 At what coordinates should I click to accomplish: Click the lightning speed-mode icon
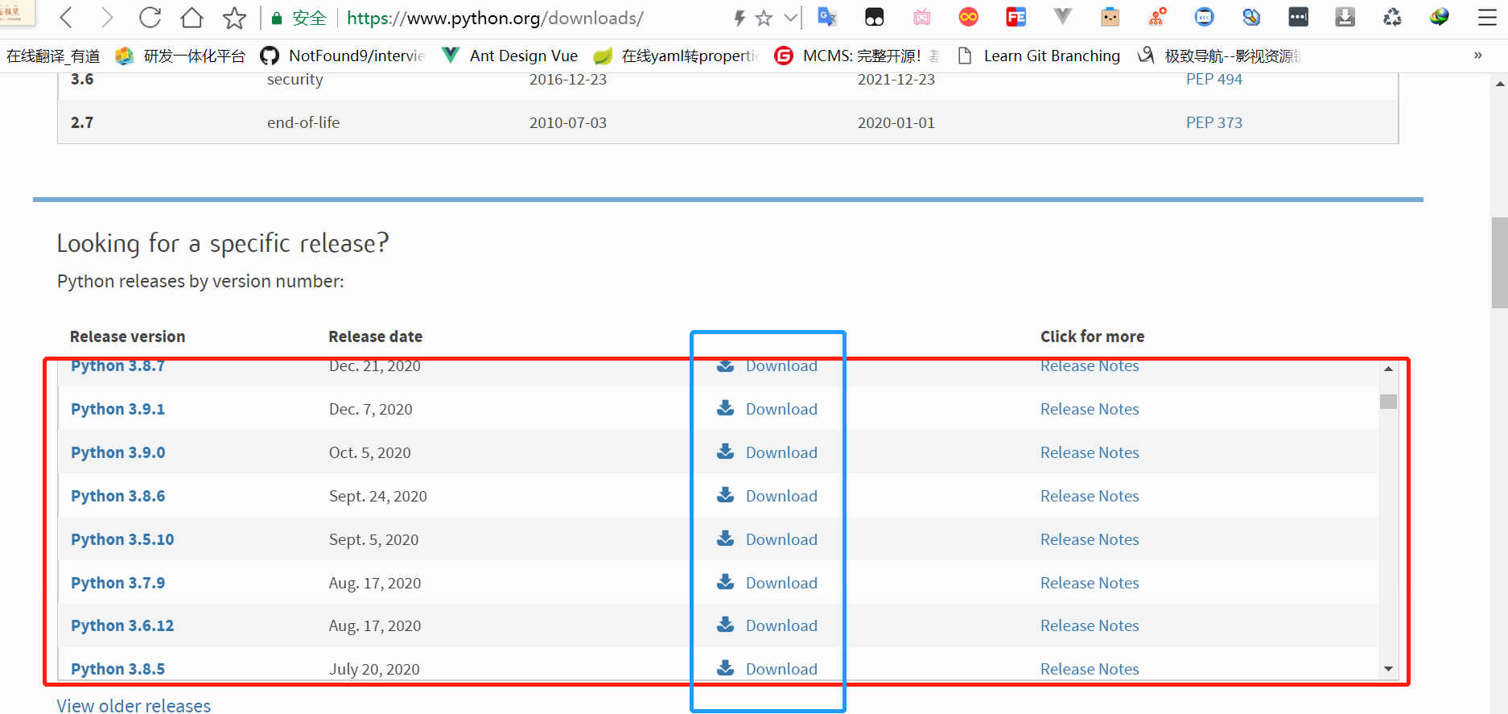pos(740,18)
